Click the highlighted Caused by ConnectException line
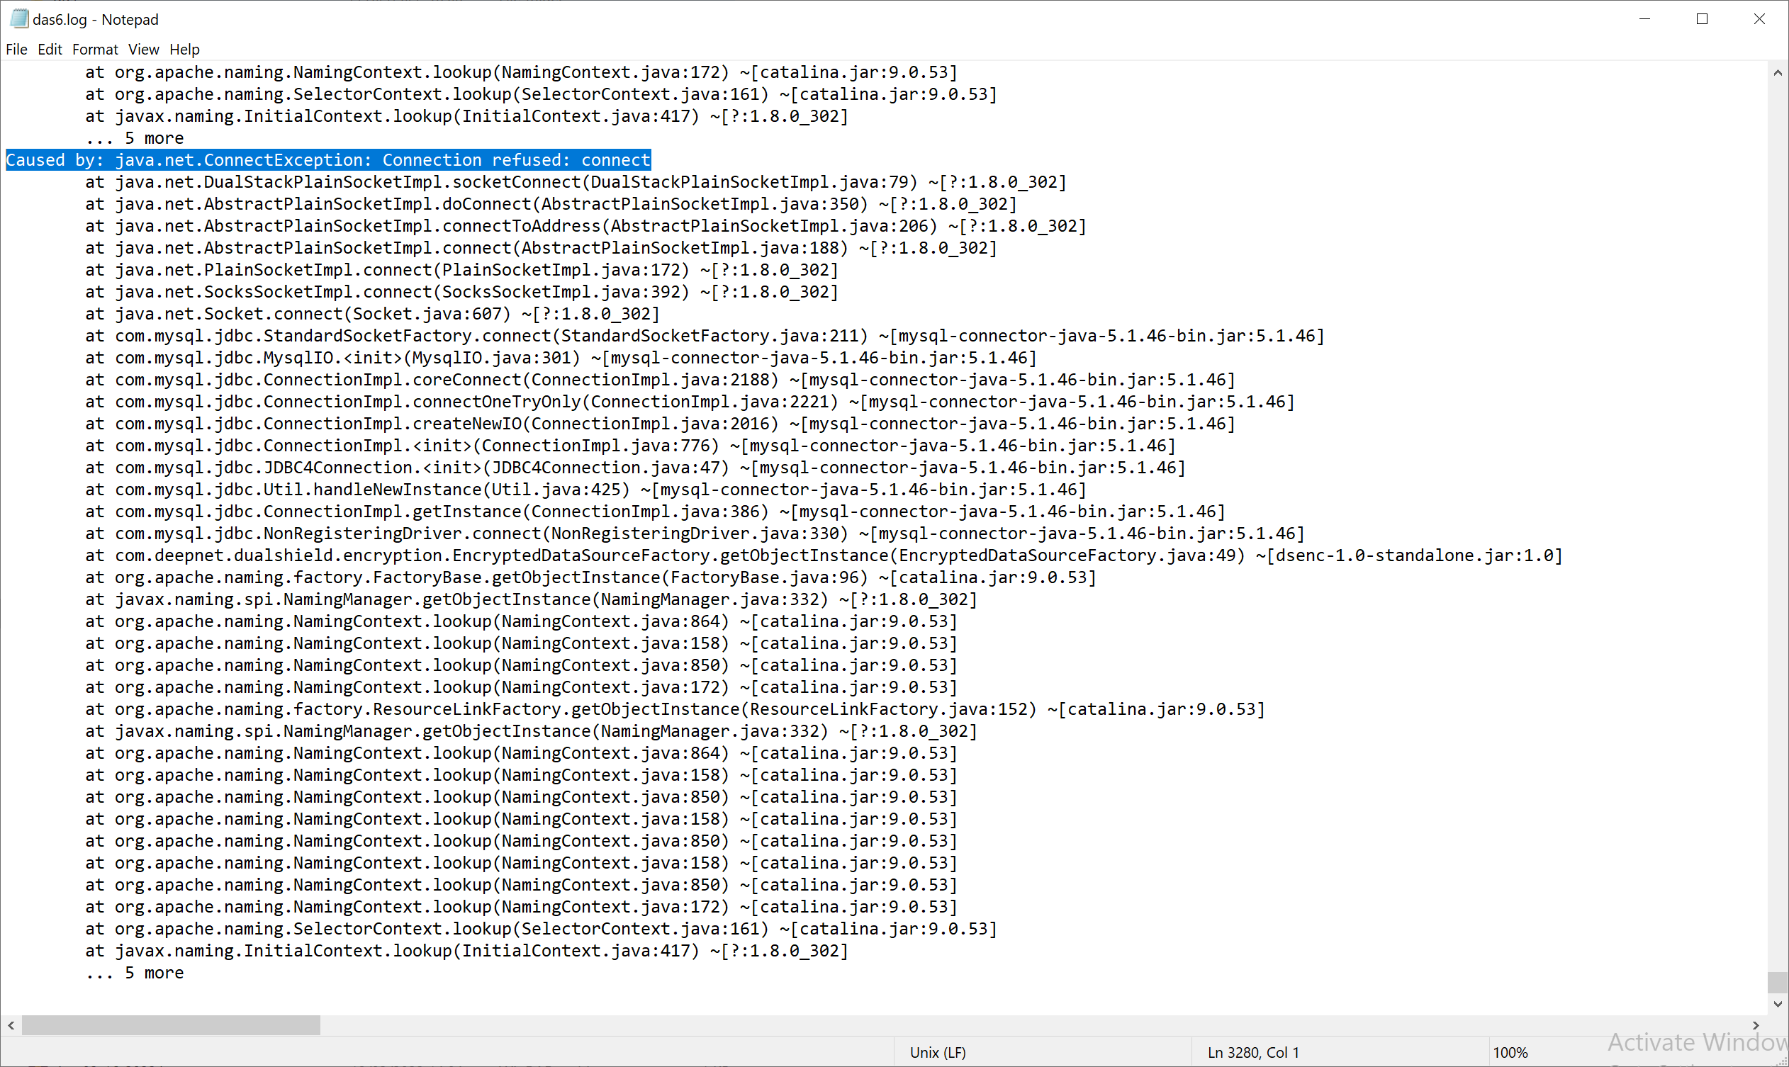This screenshot has height=1067, width=1789. pyautogui.click(x=328, y=159)
